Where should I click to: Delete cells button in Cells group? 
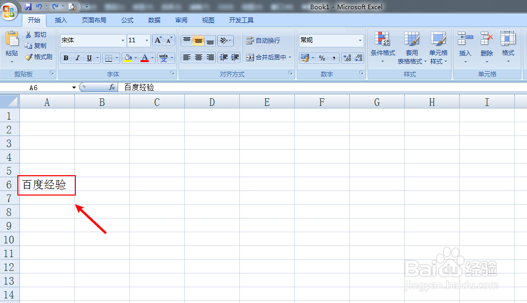(x=486, y=47)
